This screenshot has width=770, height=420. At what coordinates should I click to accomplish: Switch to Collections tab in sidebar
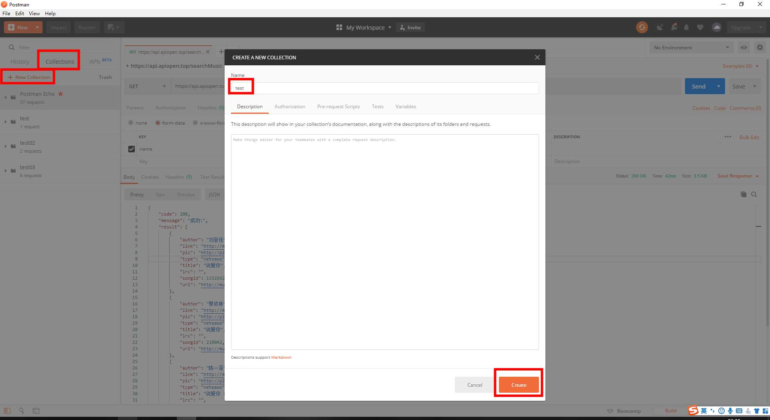[60, 61]
